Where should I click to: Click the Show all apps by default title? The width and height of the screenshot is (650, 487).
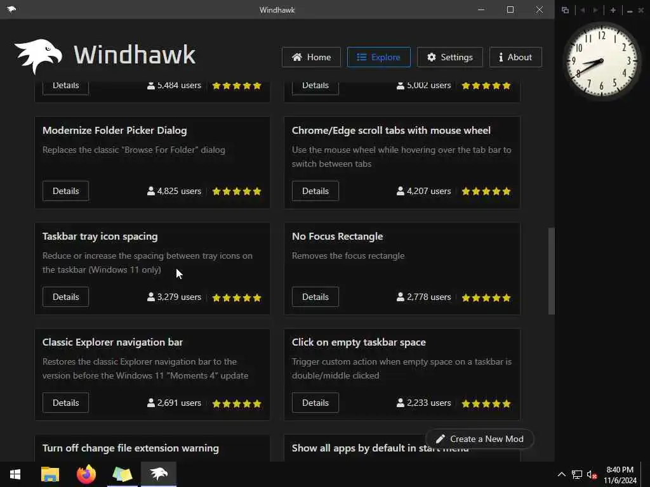click(x=380, y=448)
